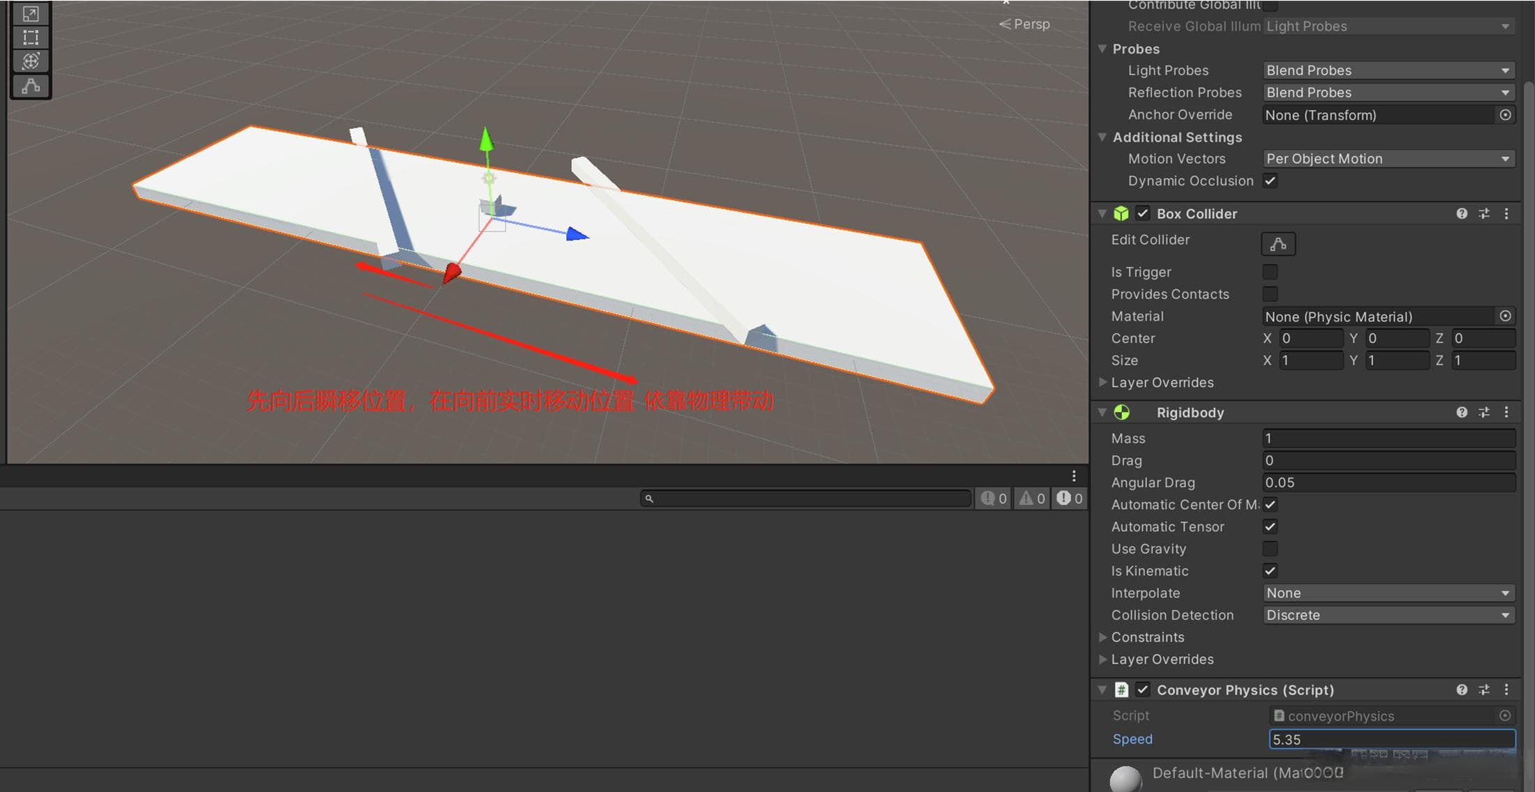Collapse the Box Collider component
The width and height of the screenshot is (1535, 792).
(x=1102, y=213)
